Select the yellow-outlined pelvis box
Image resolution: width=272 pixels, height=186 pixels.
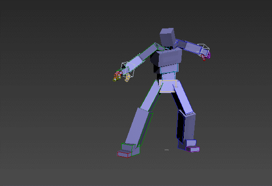click(x=168, y=86)
